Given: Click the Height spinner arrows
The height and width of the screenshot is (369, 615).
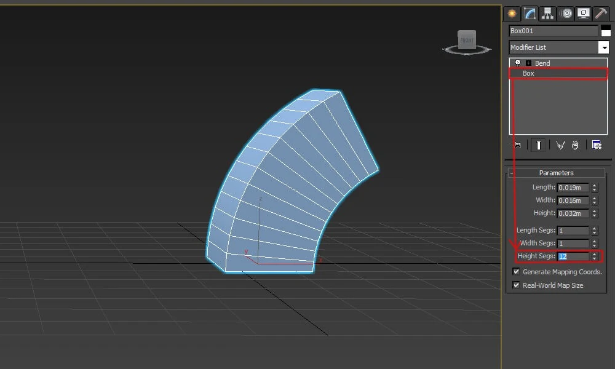Looking at the screenshot, I should pos(595,214).
